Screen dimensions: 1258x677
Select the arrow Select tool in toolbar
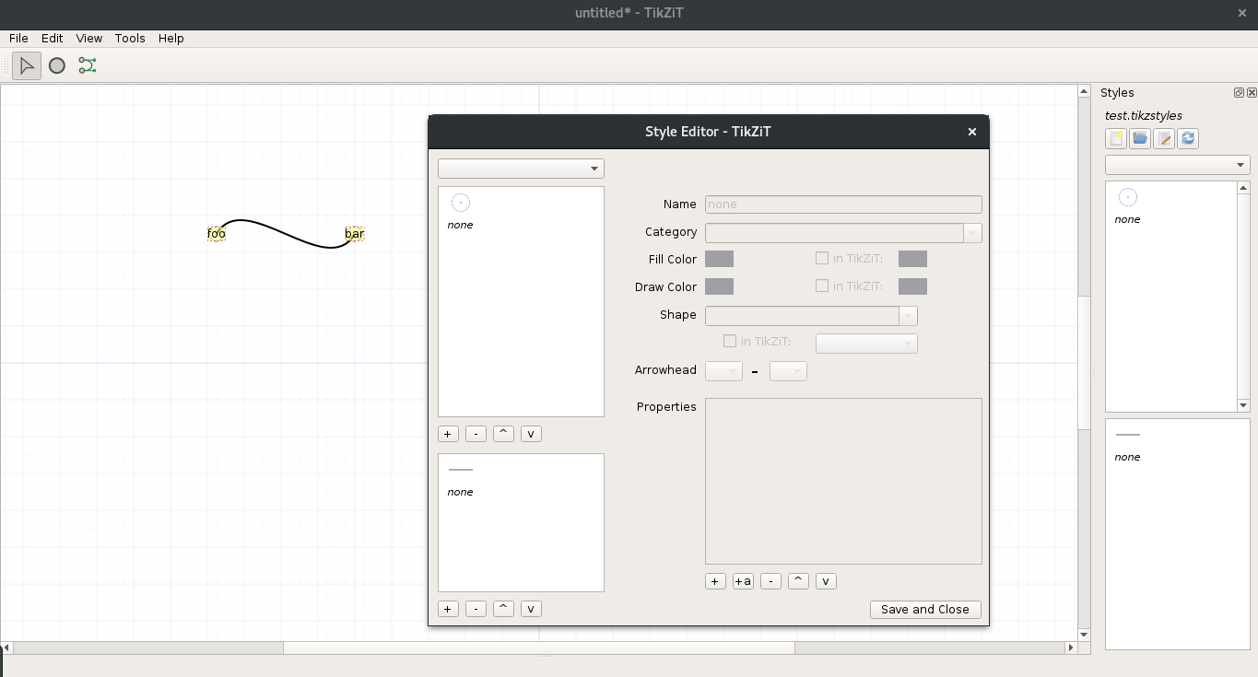(x=27, y=65)
